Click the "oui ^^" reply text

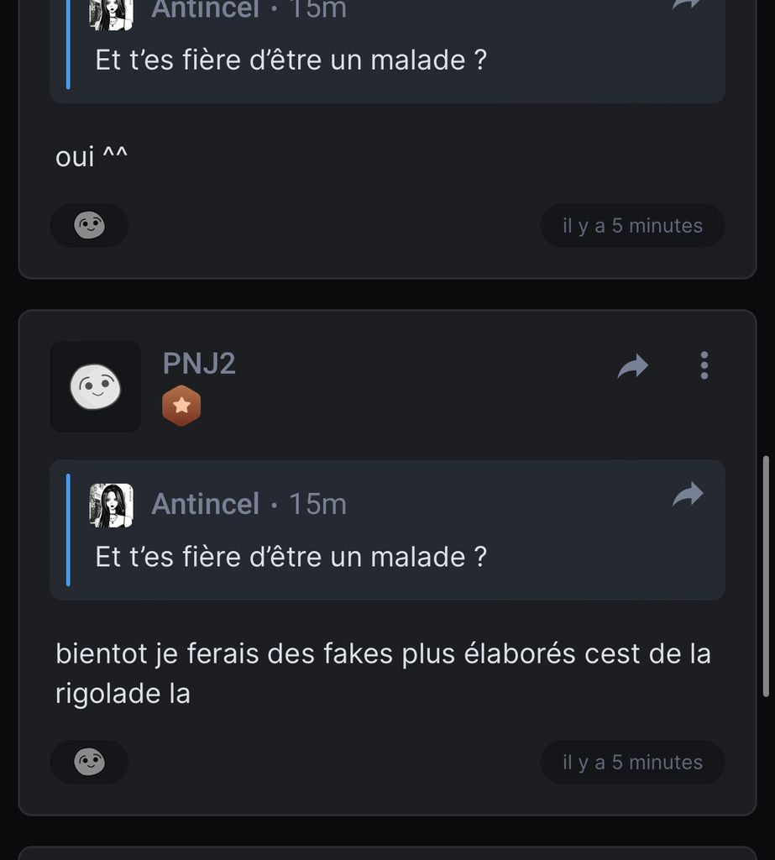(x=92, y=157)
